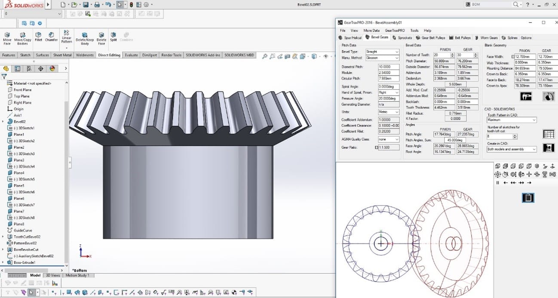Click the Save icon in SolidWorks toolbar
The image size is (558, 298).
pyautogui.click(x=86, y=5)
